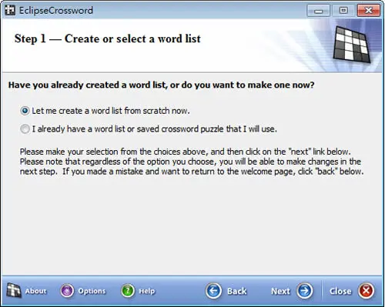The height and width of the screenshot is (307, 385).
Task: Click the blue Back arrow icon
Action: (x=213, y=291)
